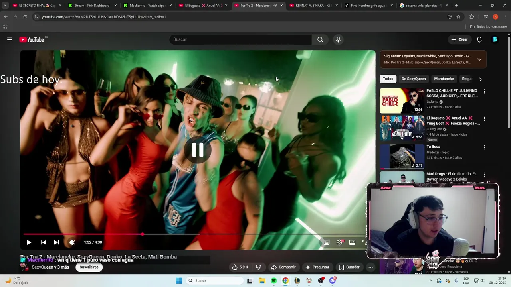Play the video with the player play button
This screenshot has height=287, width=511.
click(x=29, y=242)
